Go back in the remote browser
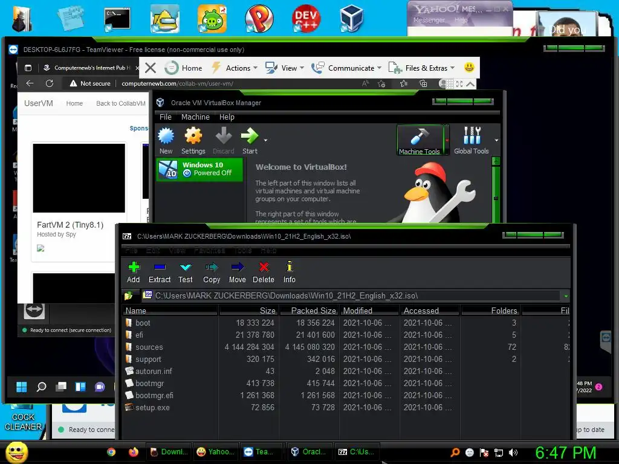 coord(30,83)
